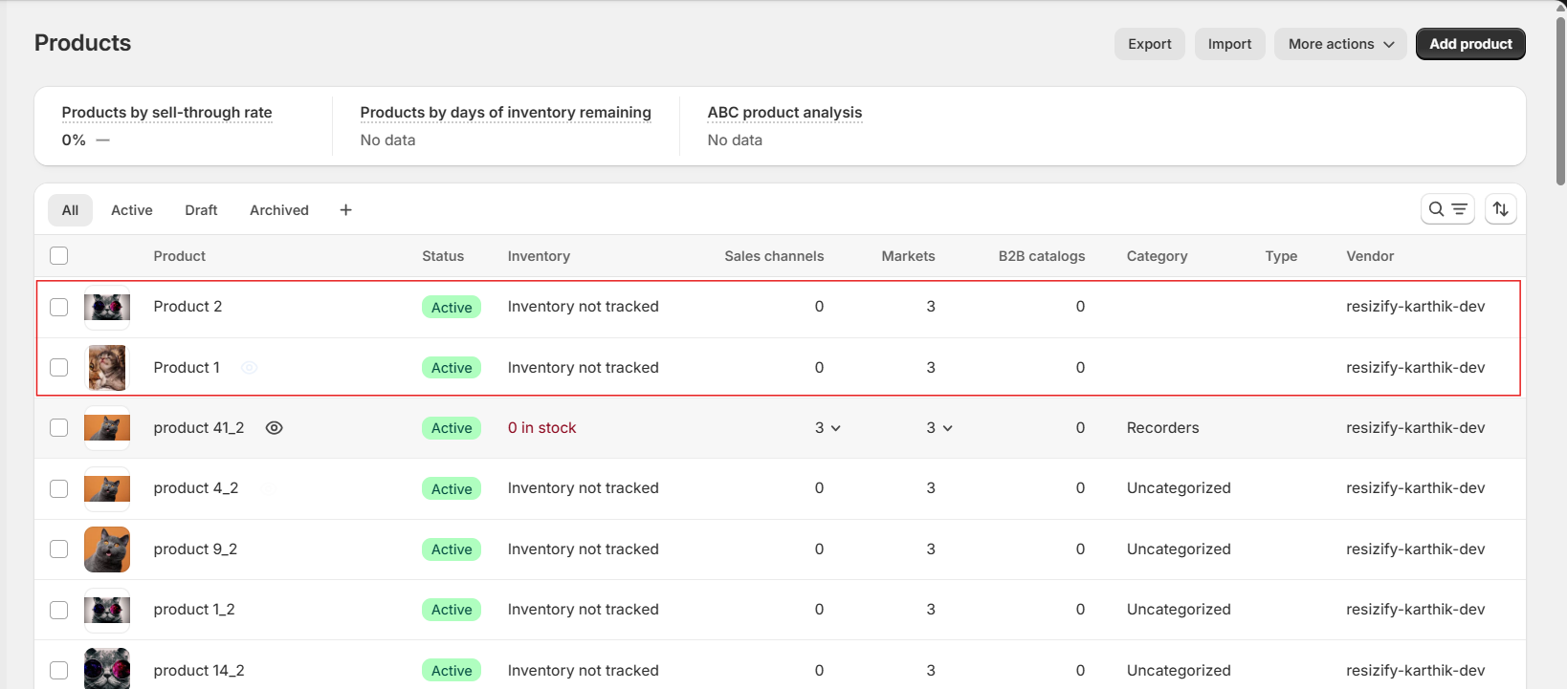Click product 41_2 thumbnail image
This screenshot has height=689, width=1567.
(107, 428)
